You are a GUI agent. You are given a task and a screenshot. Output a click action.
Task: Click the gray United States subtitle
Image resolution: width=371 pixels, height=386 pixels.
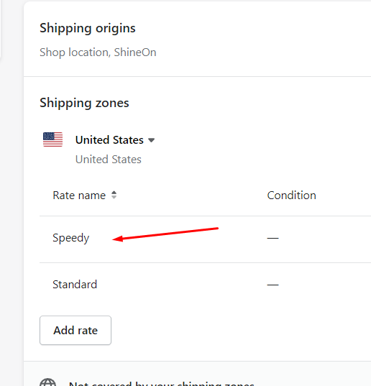pyautogui.click(x=109, y=160)
